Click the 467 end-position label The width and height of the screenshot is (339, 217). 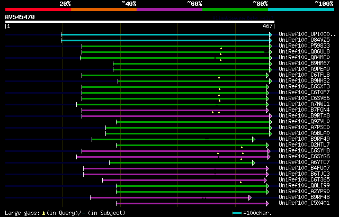coord(267,26)
